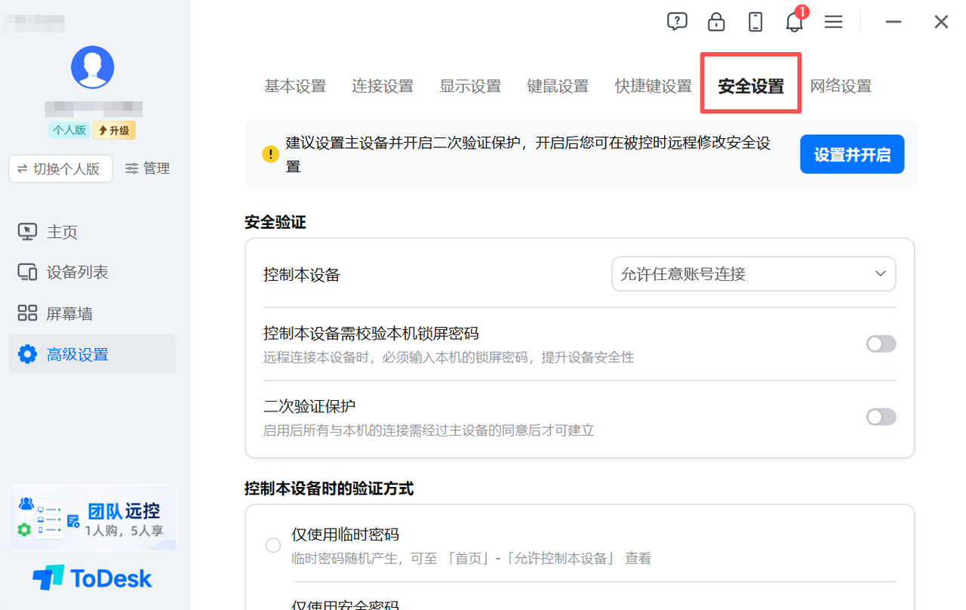Viewport: 966px width, 610px height.
Task: Minimize the ToDesk window
Action: 894,22
